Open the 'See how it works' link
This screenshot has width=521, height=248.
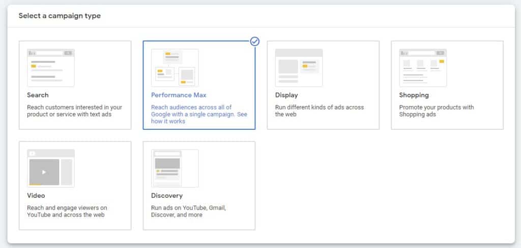tap(199, 118)
